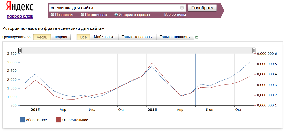
Task: Click the Относительное legend label
Action: pos(75,120)
